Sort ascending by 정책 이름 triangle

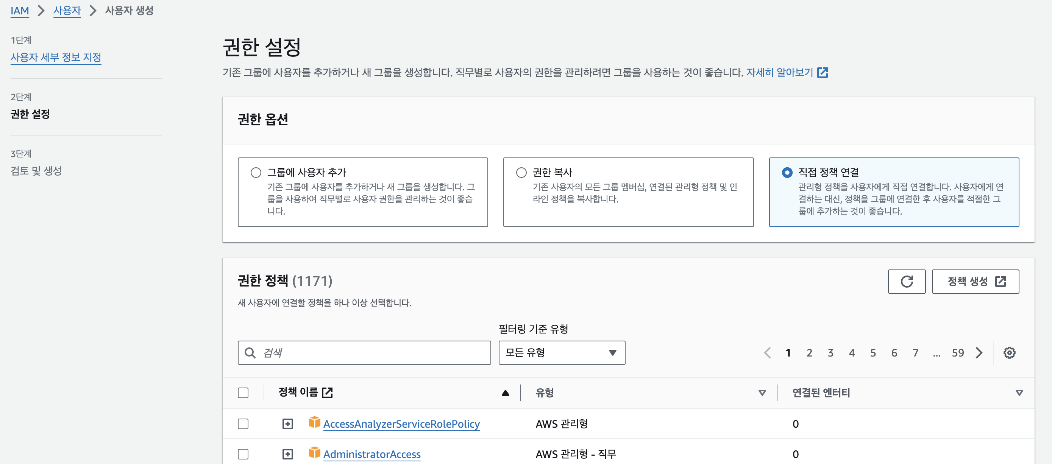(505, 392)
